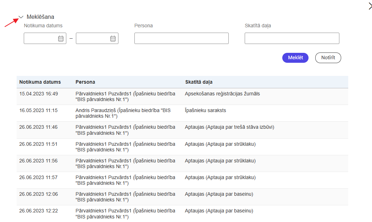Image resolution: width=372 pixels, height=222 pixels.
Task: Focus the Skatītā daļa input field
Action: (292, 38)
